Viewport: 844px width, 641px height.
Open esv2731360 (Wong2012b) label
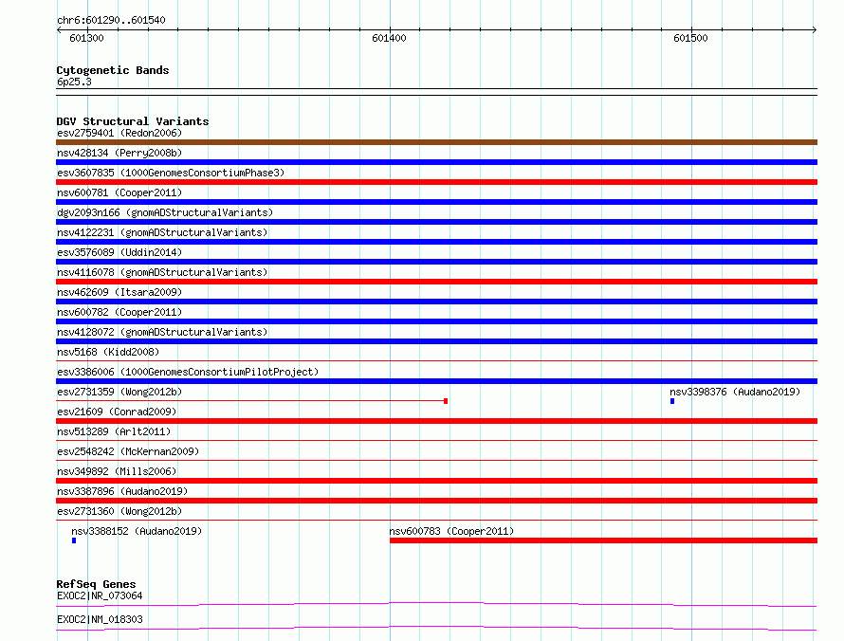(119, 511)
